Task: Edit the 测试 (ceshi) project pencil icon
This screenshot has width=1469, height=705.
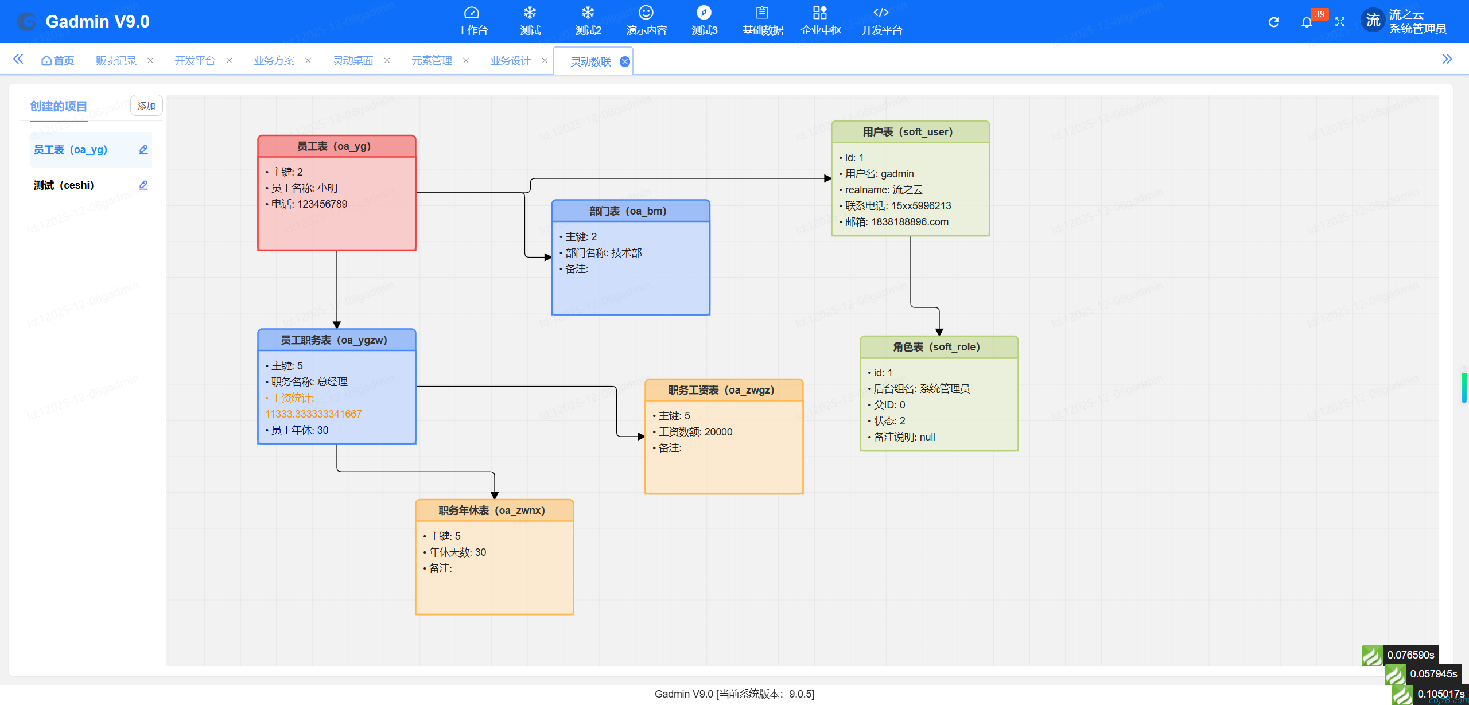Action: (143, 185)
